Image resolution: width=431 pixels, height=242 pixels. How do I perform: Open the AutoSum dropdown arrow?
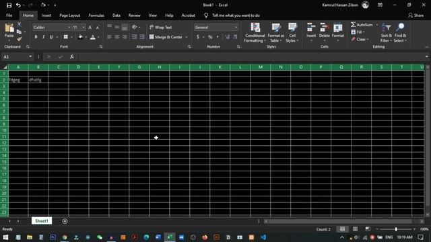coord(377,25)
